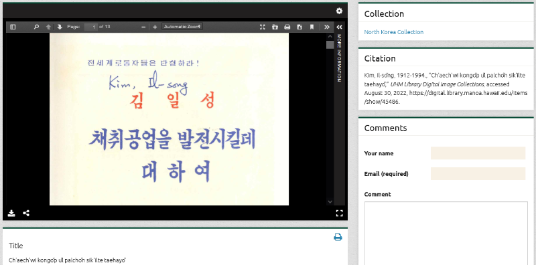536x265 pixels.
Task: Bookmark the current view
Action: click(312, 27)
